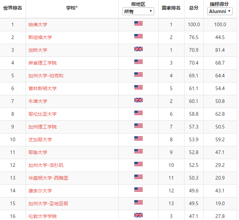Open the 哥伦比亚大学 link
Image resolution: width=239 pixels, height=220 pixels.
[42, 114]
